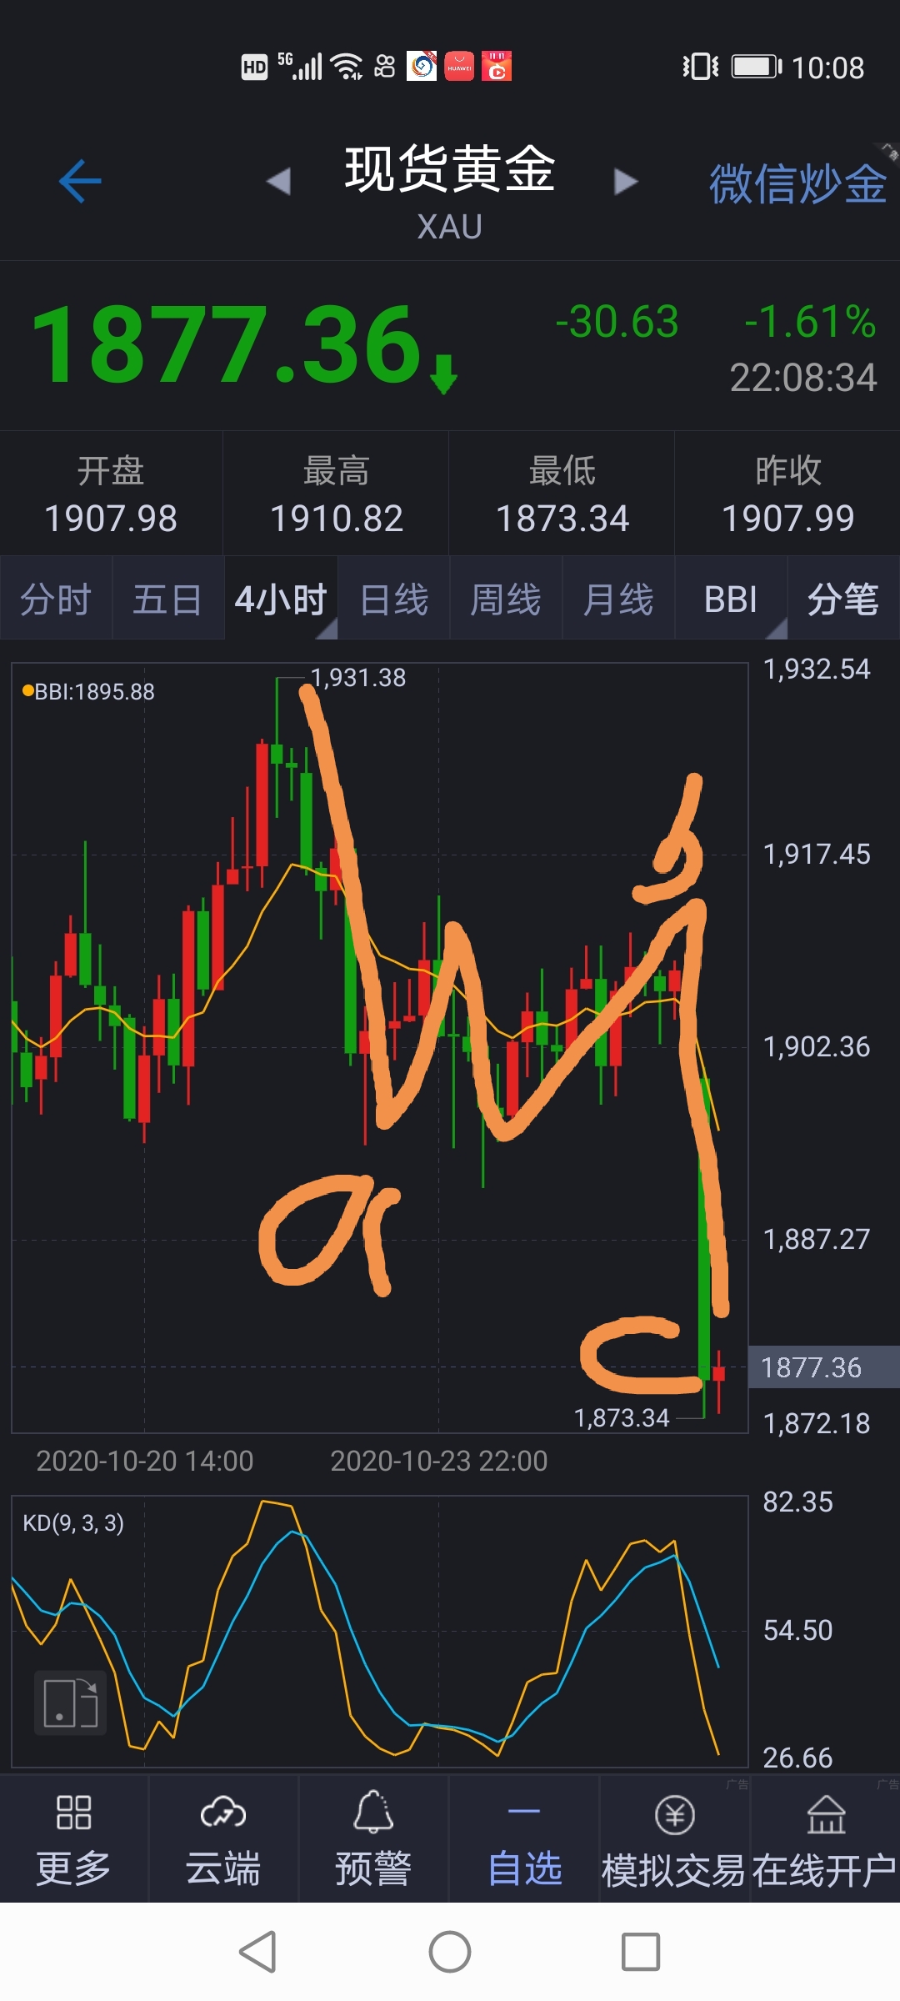900x2001 pixels.
Task: Select the 五日 five-day tab
Action: click(168, 599)
